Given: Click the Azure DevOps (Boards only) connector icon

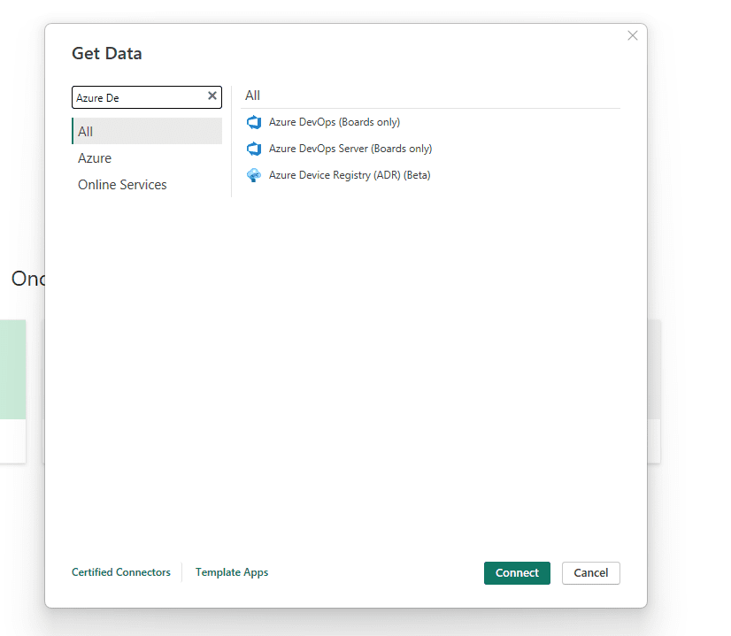Looking at the screenshot, I should pyautogui.click(x=254, y=122).
